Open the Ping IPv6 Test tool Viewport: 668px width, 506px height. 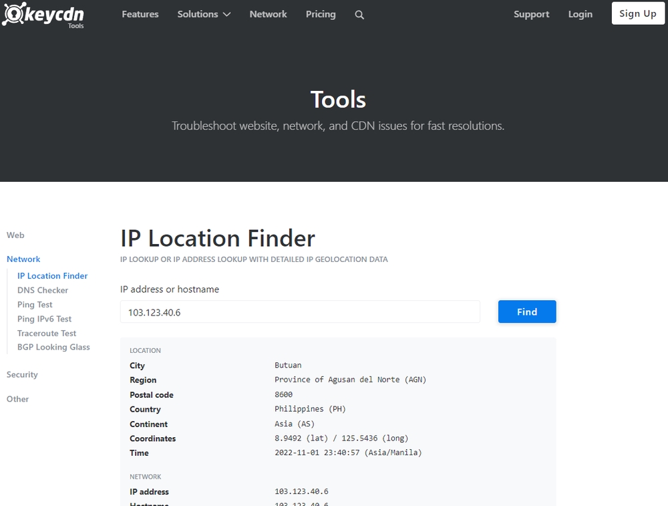(44, 319)
